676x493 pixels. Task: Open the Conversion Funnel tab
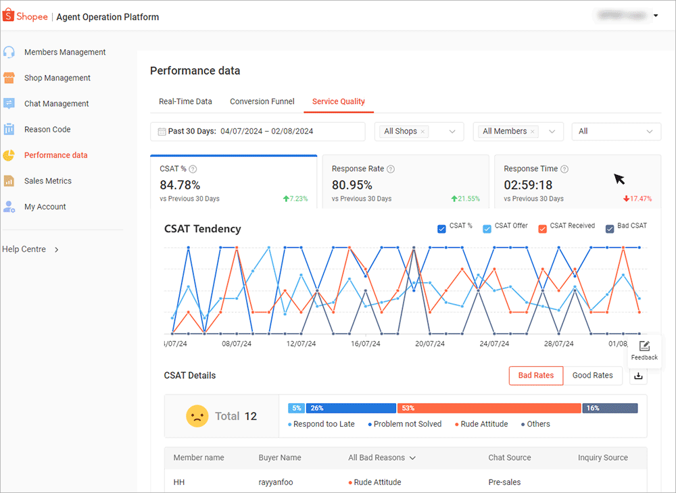262,101
